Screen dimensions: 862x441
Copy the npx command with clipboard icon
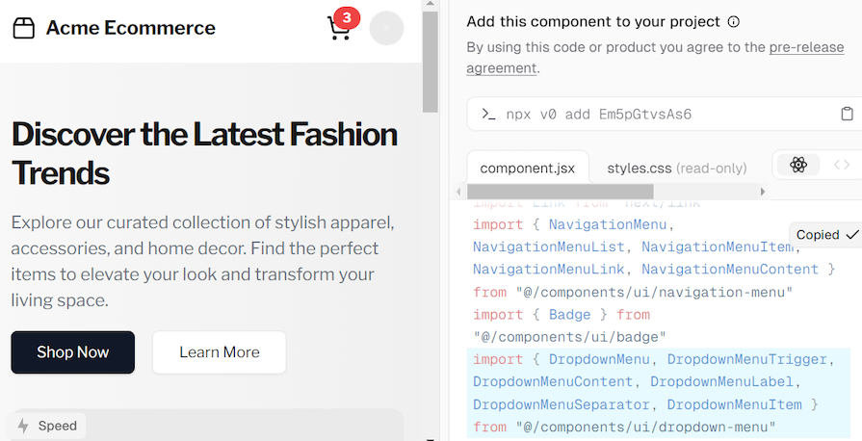pyautogui.click(x=847, y=115)
